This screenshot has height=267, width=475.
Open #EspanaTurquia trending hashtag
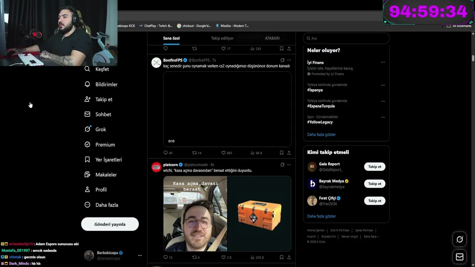tap(321, 106)
